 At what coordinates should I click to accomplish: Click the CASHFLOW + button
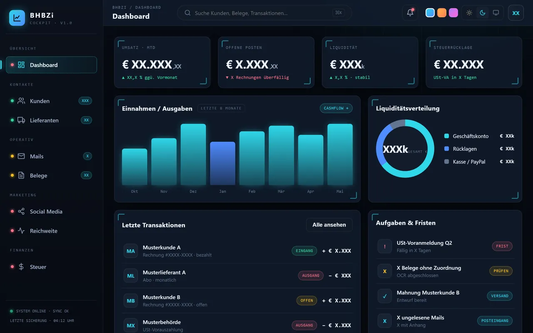pos(336,108)
